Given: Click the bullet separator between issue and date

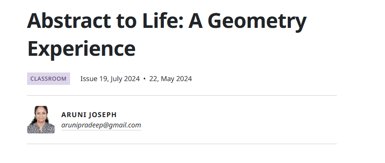Looking at the screenshot, I should point(145,79).
